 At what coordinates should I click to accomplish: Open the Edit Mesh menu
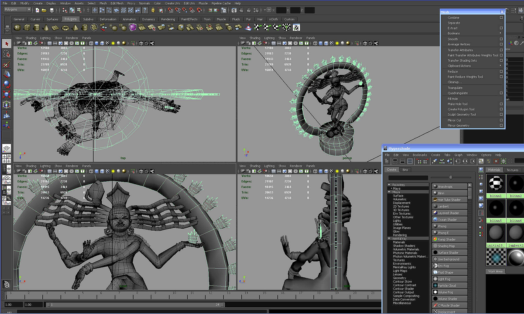pos(117,3)
